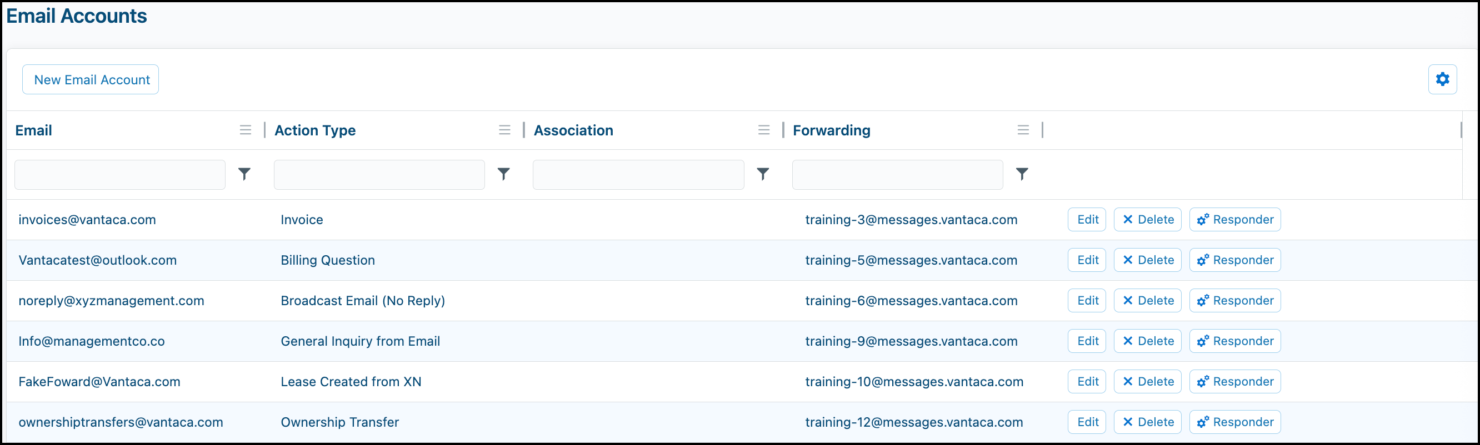The image size is (1480, 445).
Task: Open the Association column menu icon
Action: [763, 130]
